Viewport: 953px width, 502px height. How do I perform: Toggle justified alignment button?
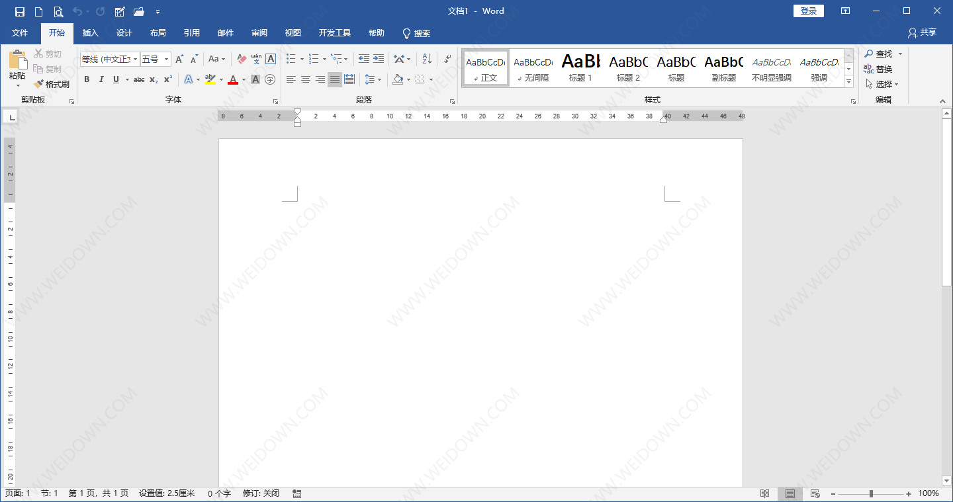tap(335, 79)
